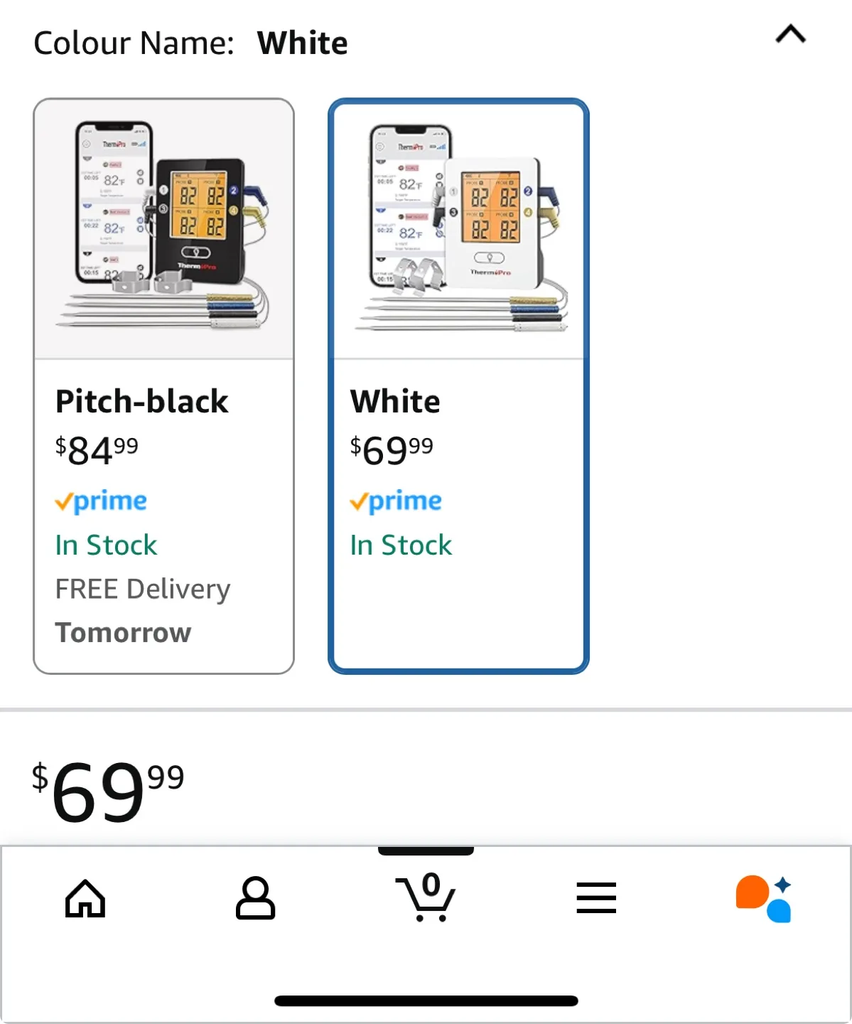Click the prime logo under White
This screenshot has height=1024, width=852.
(x=396, y=501)
